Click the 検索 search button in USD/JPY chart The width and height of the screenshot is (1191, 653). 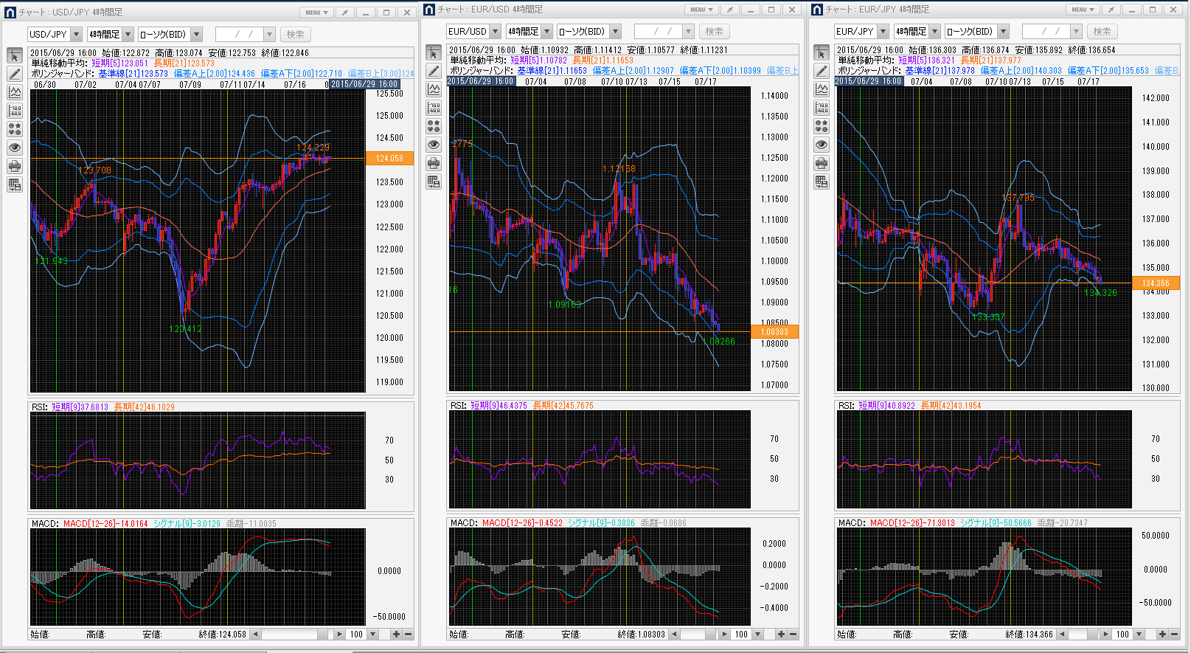(295, 35)
